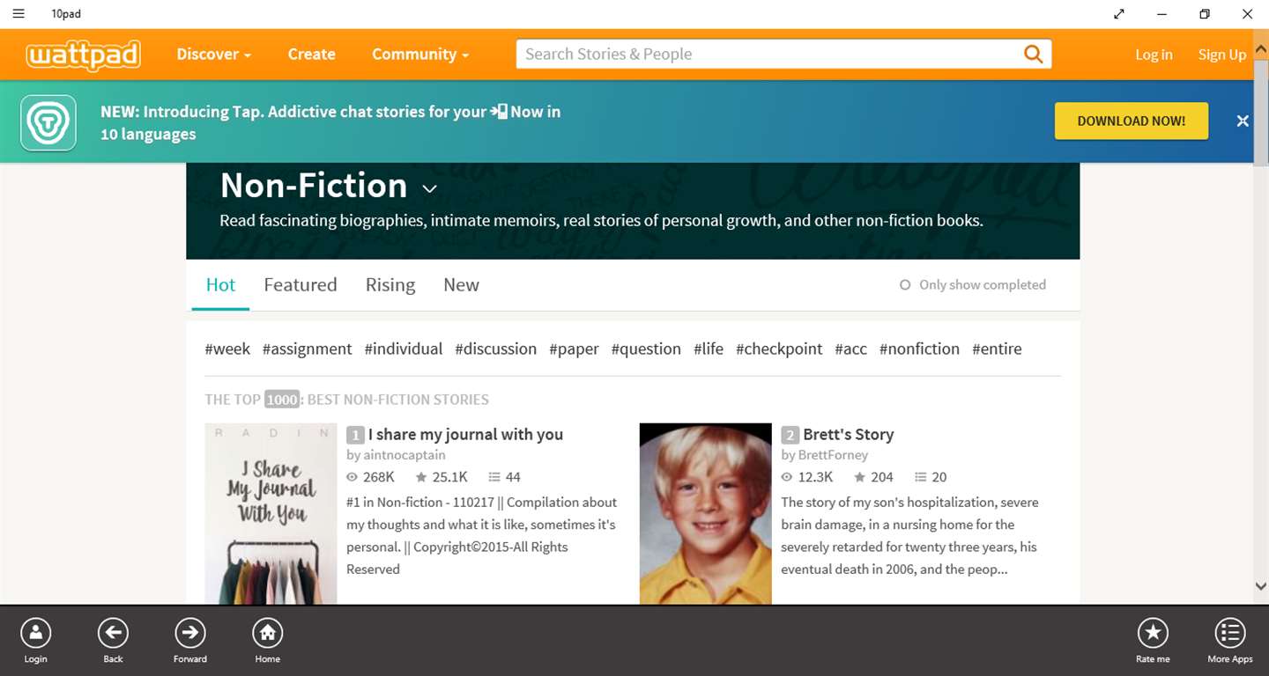This screenshot has width=1269, height=676.
Task: Click the Rate me star icon
Action: point(1152,633)
